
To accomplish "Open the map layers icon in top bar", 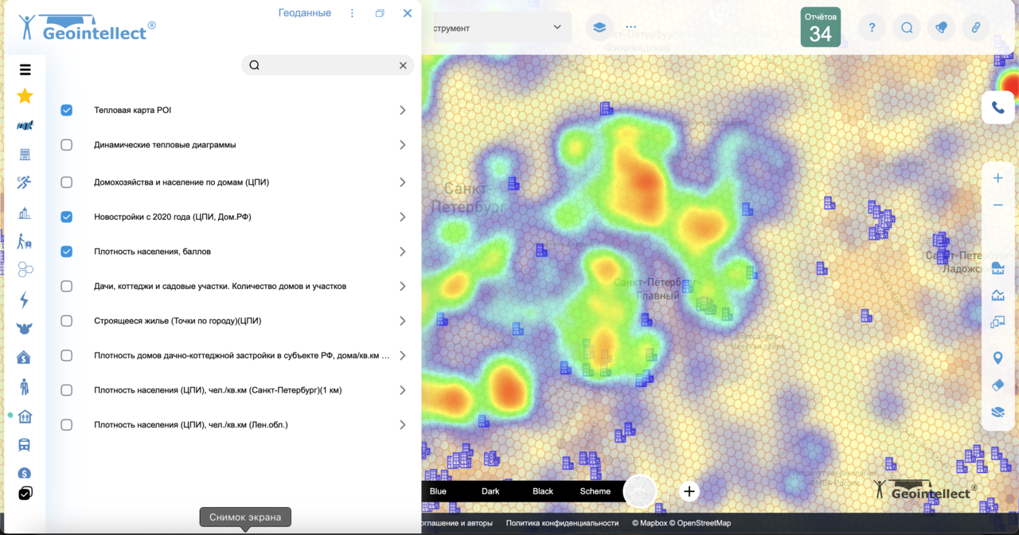I will [598, 28].
